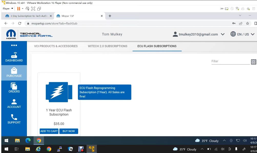Click the browser back arrow
The height and width of the screenshot is (153, 257).
tap(6, 23)
